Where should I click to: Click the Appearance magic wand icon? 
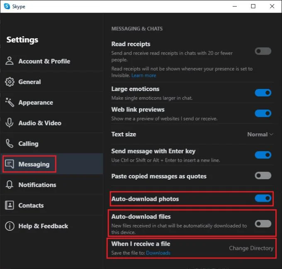click(x=10, y=102)
